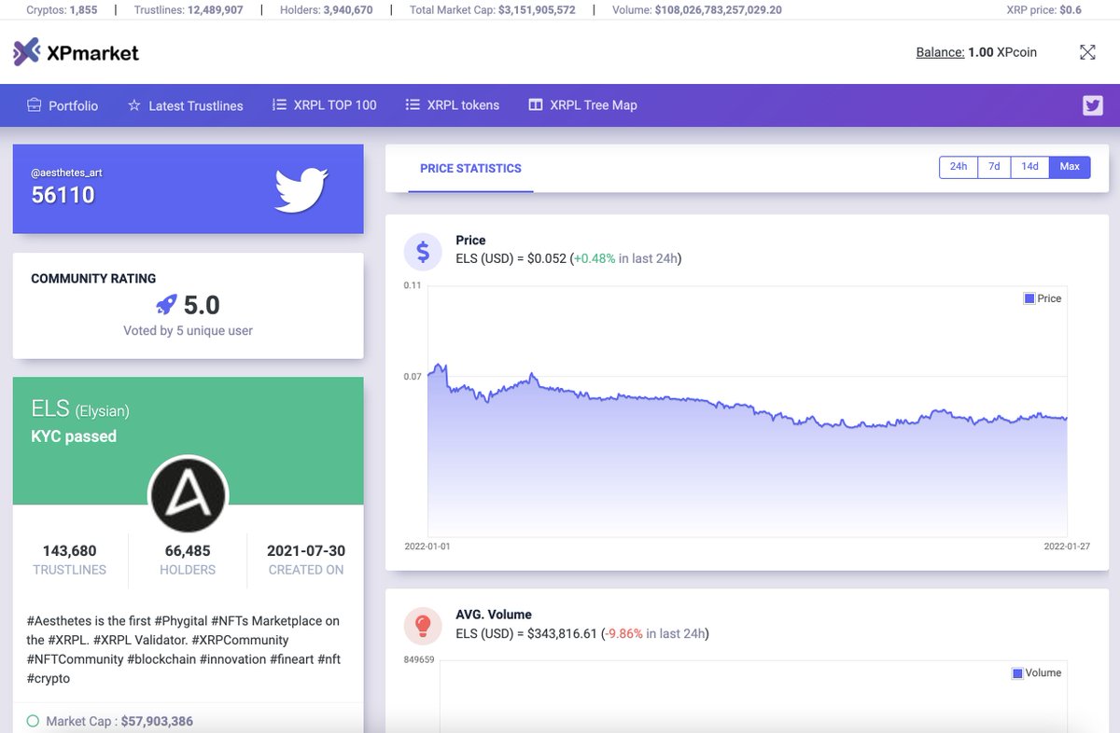
Task: Click the Volume stat in top bar
Action: [x=697, y=10]
